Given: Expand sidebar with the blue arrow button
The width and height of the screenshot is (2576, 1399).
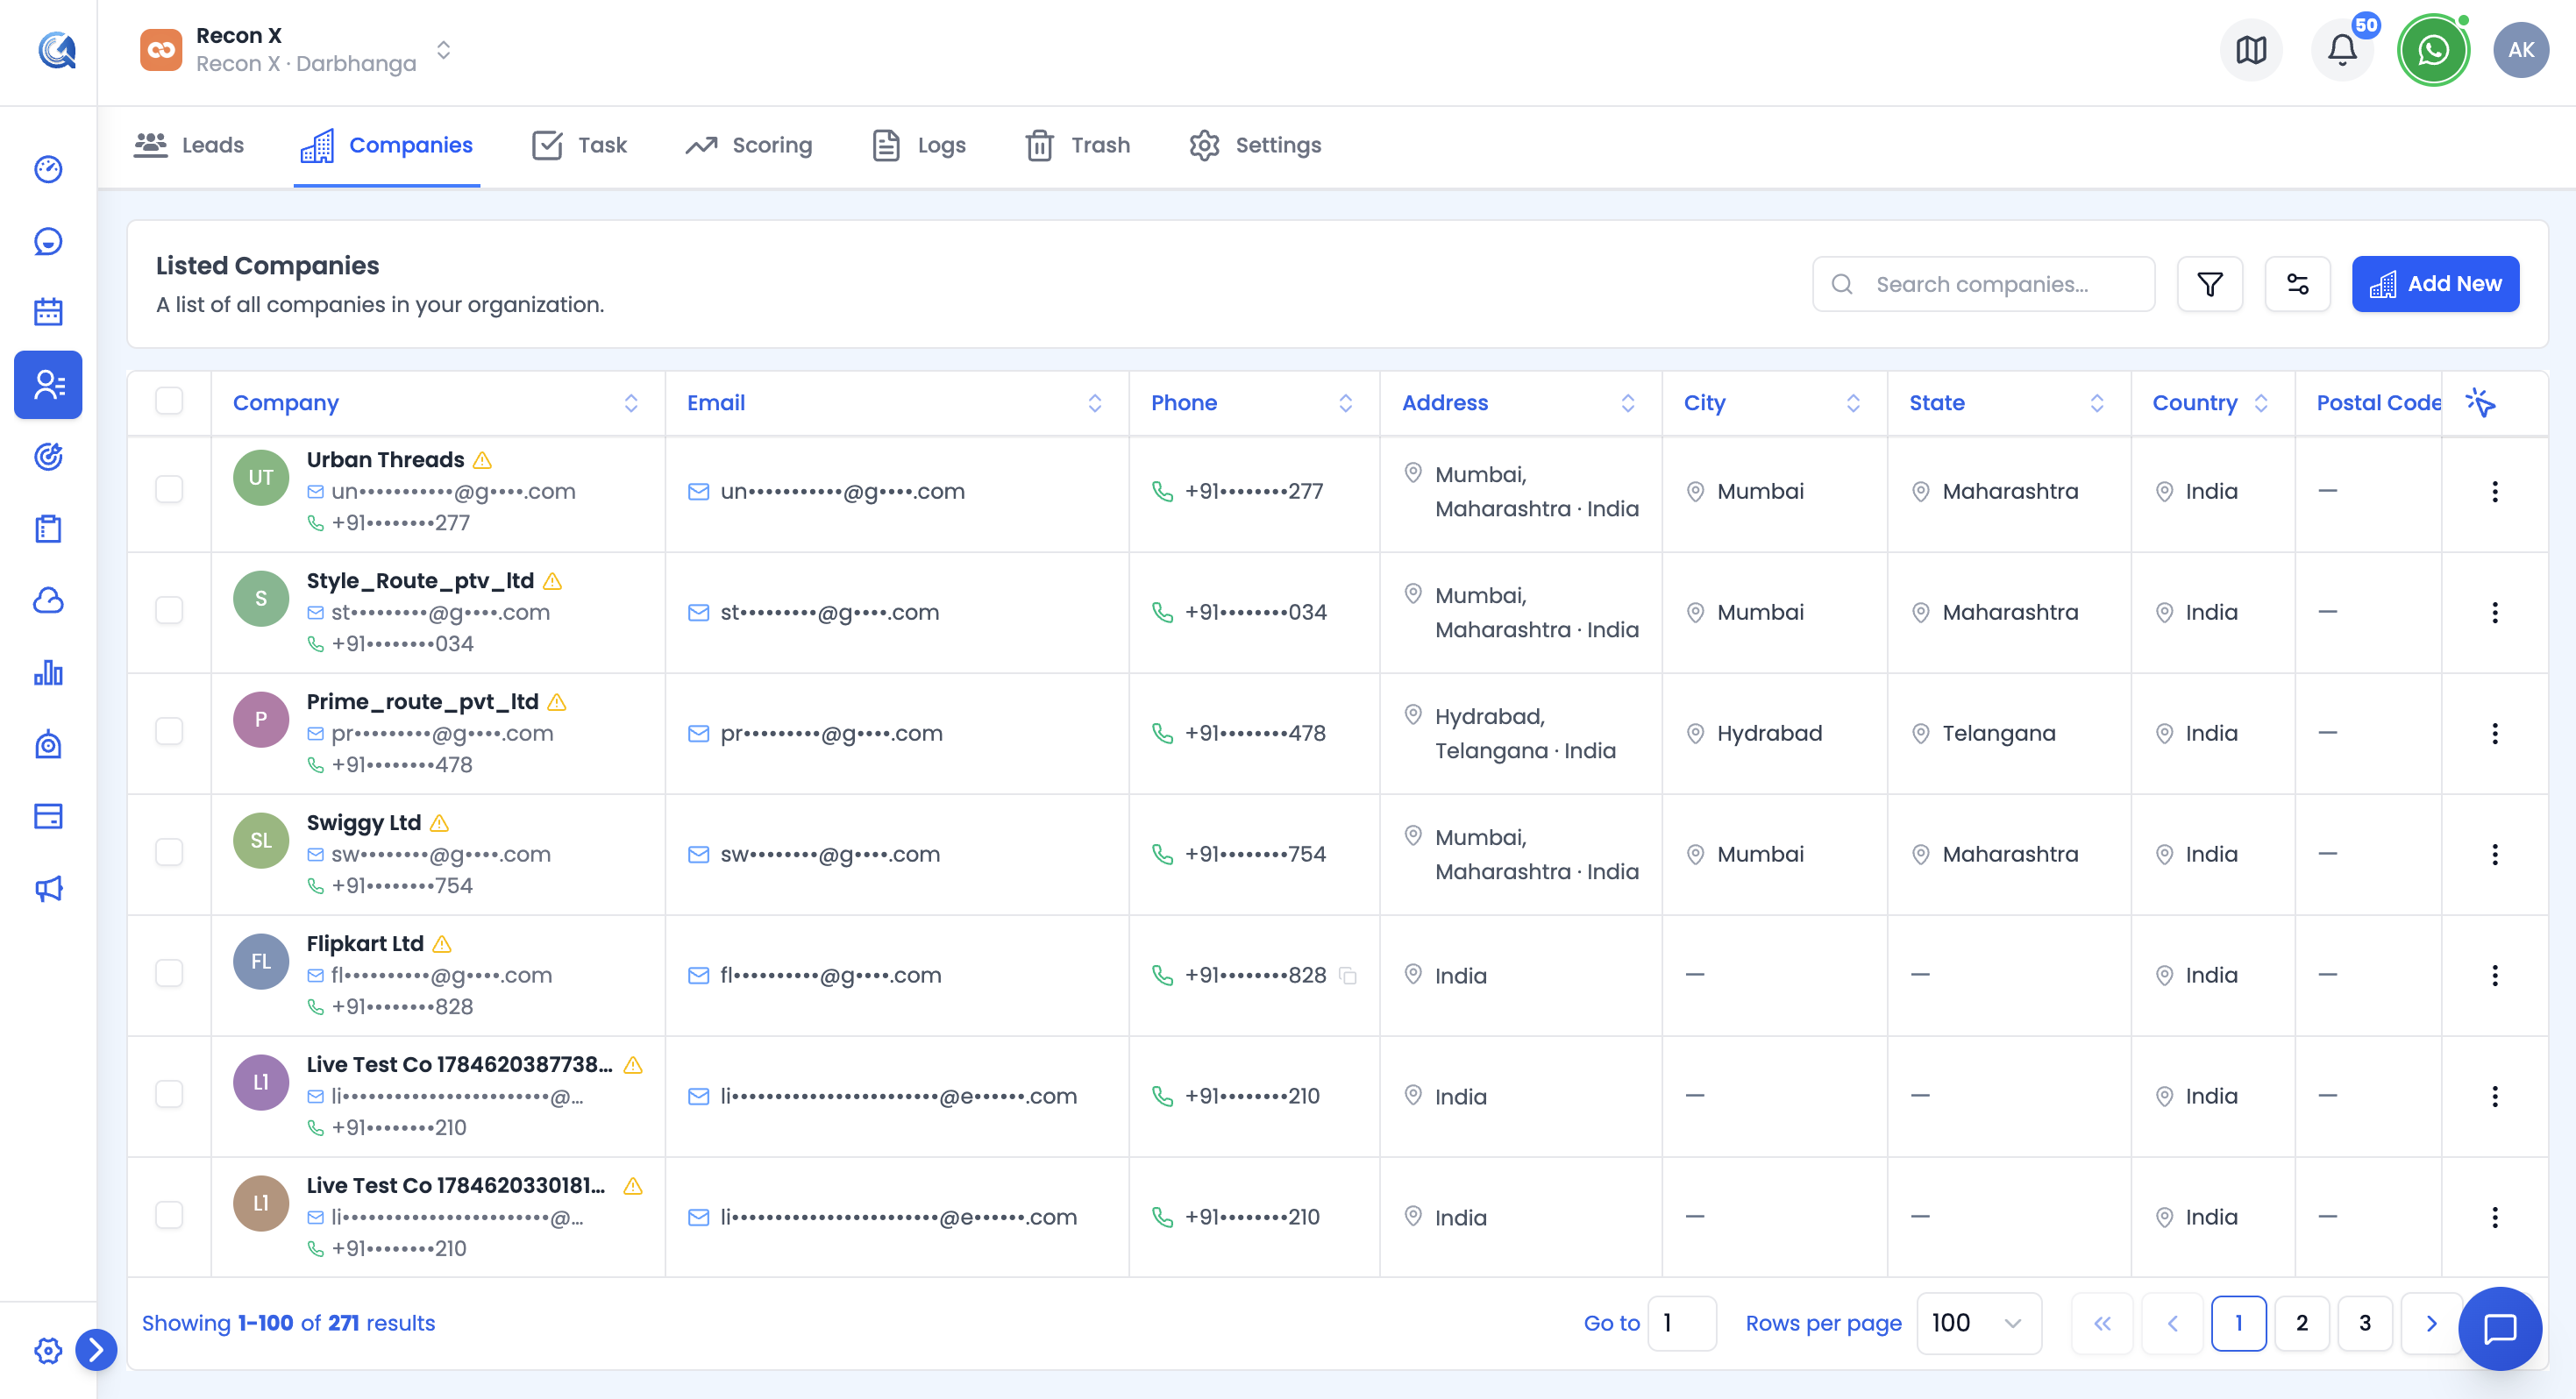Looking at the screenshot, I should (x=96, y=1350).
